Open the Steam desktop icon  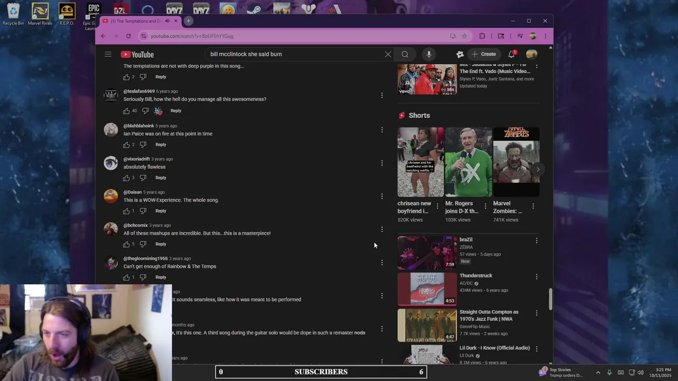coord(254,9)
